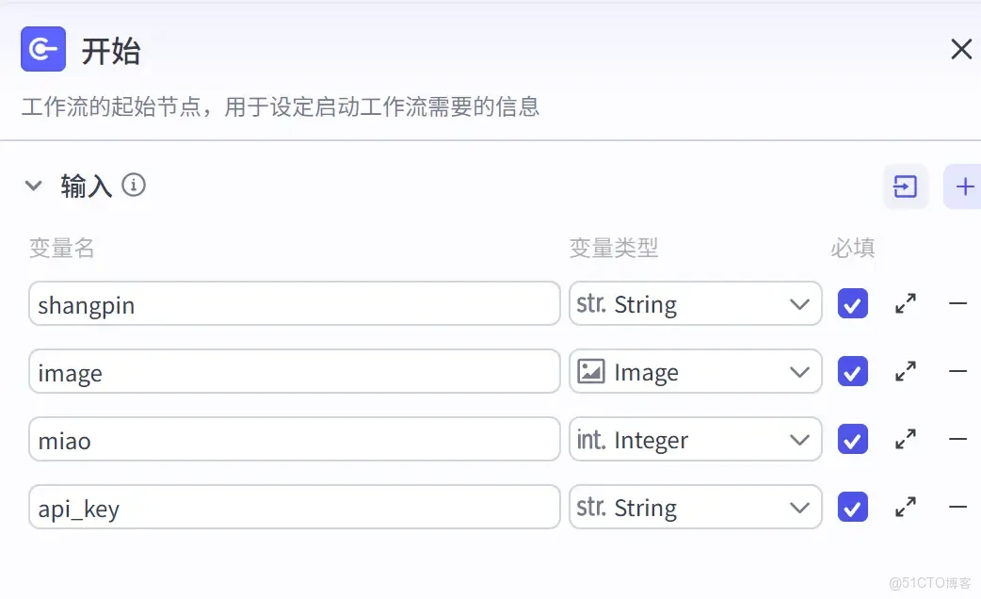
Task: Click the plus icon to add a variable
Action: click(961, 186)
